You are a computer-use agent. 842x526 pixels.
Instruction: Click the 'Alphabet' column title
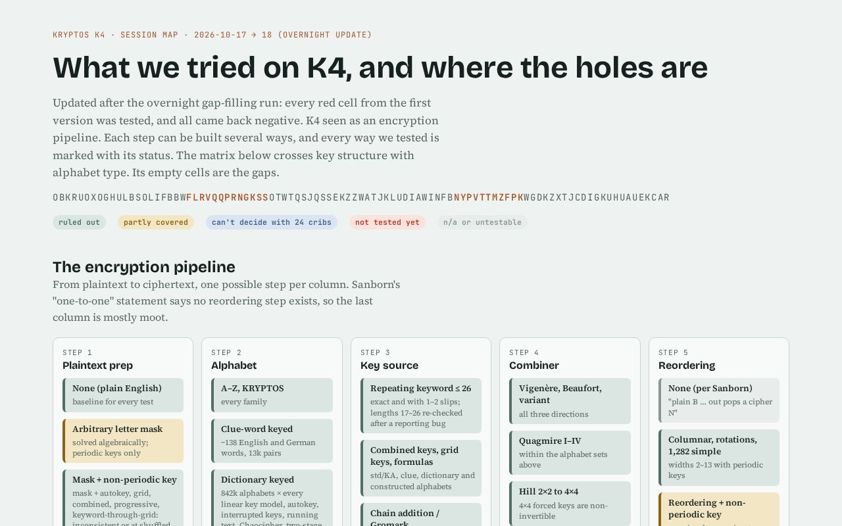tap(234, 366)
